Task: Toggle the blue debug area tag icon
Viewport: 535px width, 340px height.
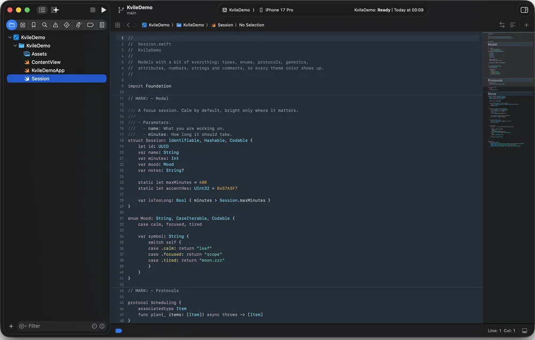Action: click(x=119, y=331)
